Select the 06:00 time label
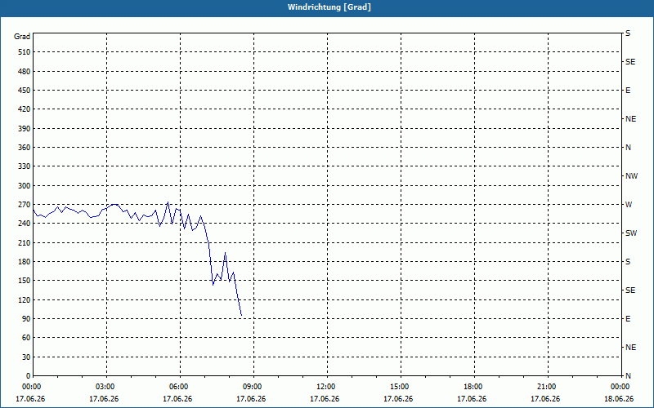 (x=179, y=387)
